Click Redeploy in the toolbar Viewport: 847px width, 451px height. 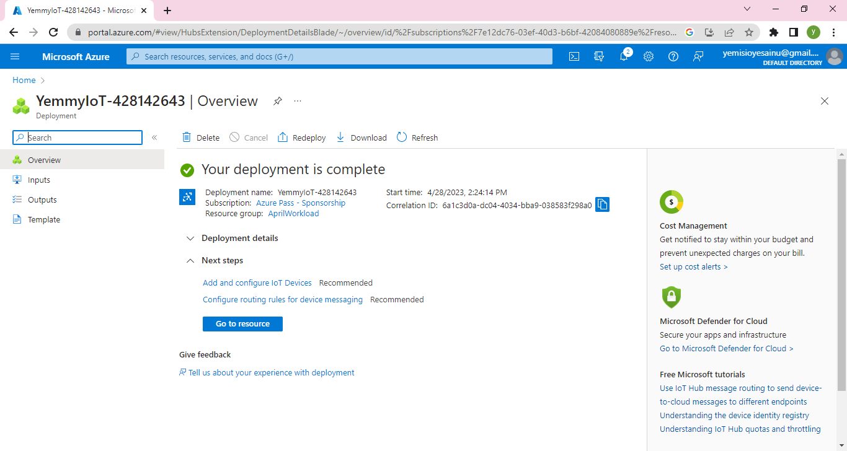click(302, 138)
